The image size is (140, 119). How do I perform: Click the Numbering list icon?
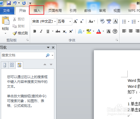(134, 21)
